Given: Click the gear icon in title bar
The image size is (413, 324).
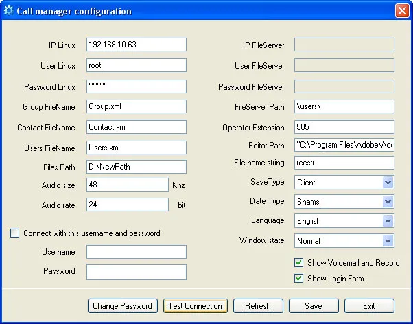Looking at the screenshot, I should pos(8,10).
